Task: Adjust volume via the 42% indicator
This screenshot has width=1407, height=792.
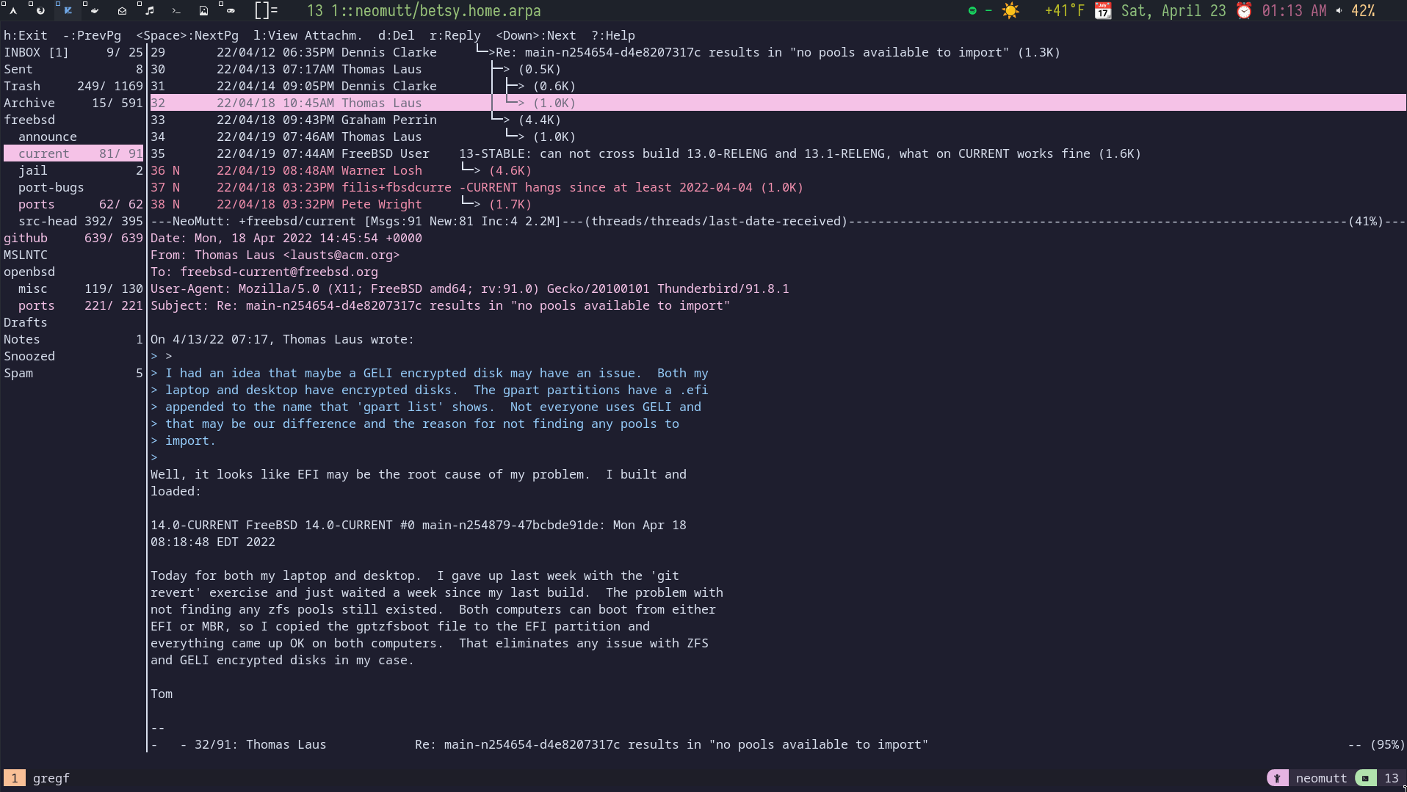Action: [1363, 10]
